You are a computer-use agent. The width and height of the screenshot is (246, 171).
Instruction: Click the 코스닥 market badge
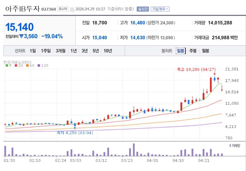63,9
